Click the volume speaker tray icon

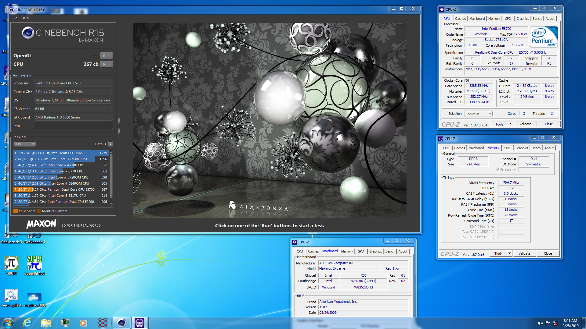coord(540,323)
